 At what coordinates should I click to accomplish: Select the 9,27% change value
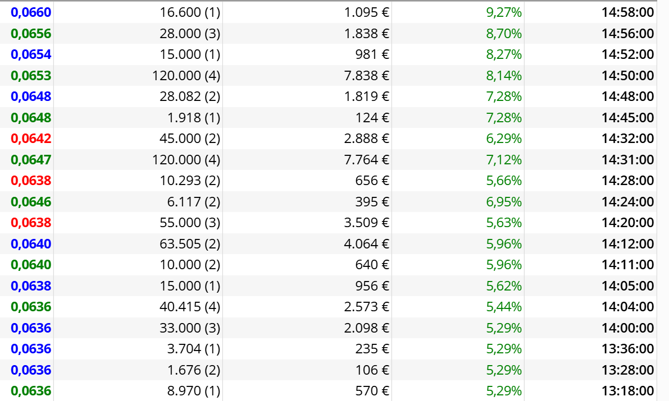[x=504, y=12]
